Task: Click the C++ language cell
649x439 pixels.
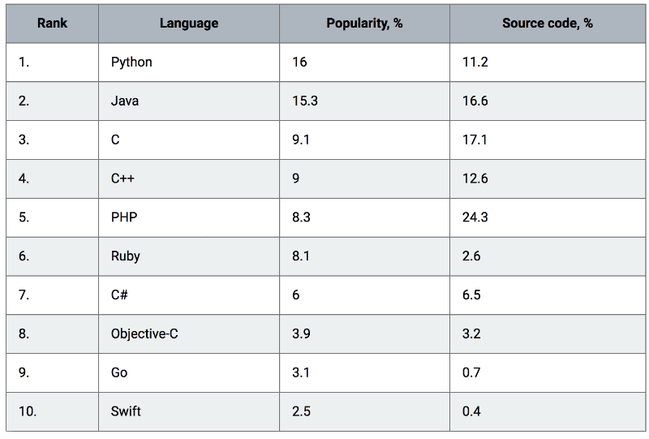Action: click(189, 179)
